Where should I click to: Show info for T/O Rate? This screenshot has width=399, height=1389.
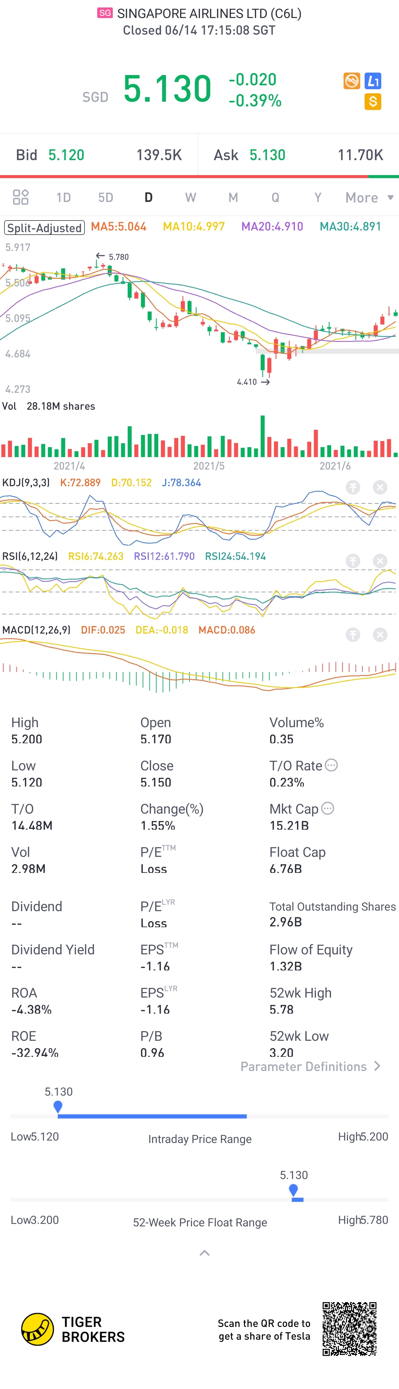pos(332,765)
